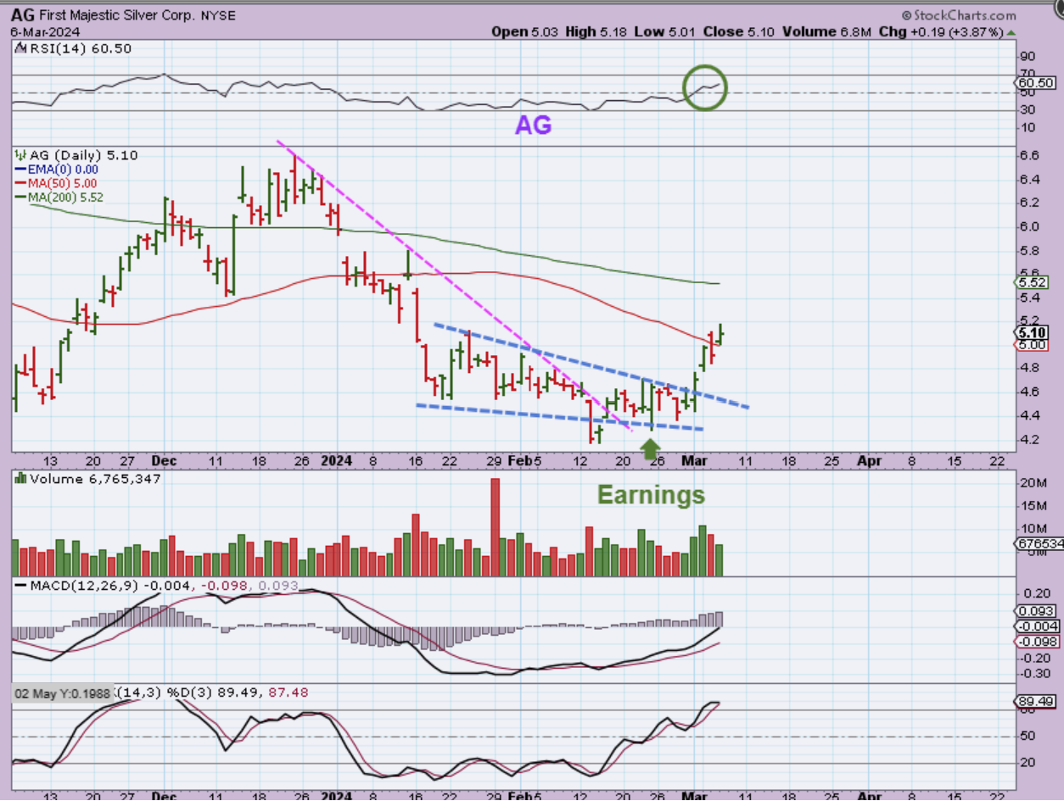The image size is (1064, 801).
Task: Click the AG (Daily) 5.10 legend text
Action: (83, 156)
